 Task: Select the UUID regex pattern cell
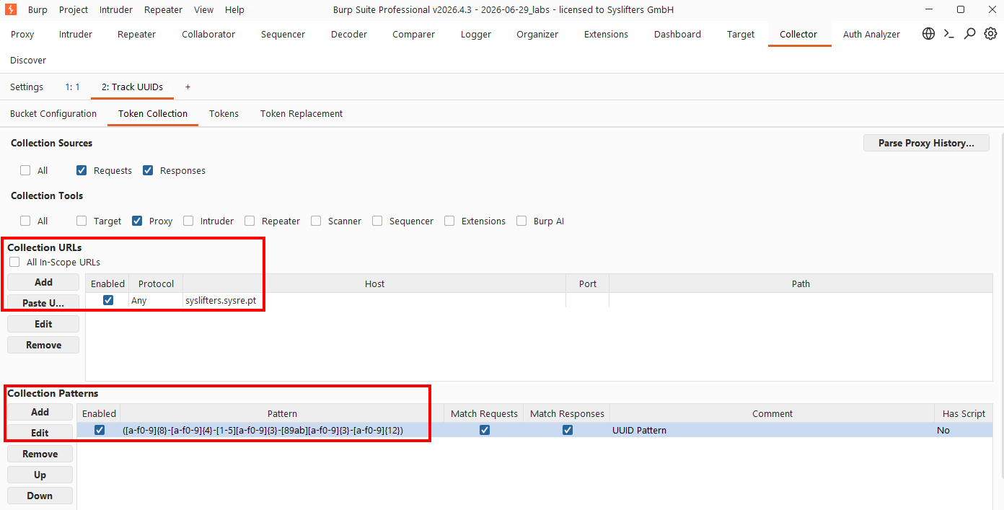tap(282, 430)
